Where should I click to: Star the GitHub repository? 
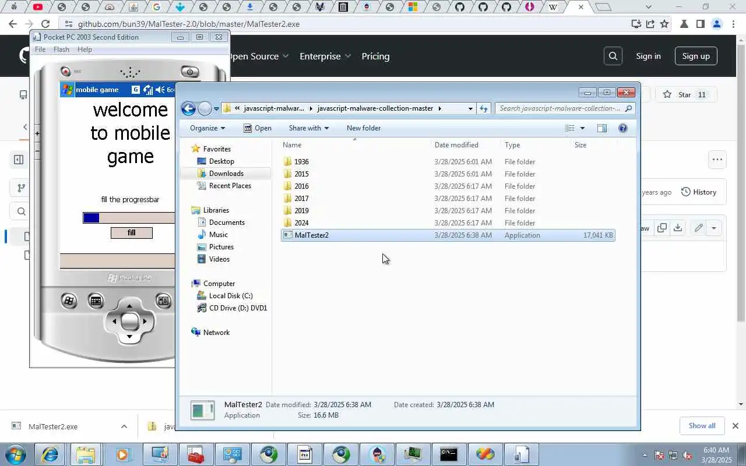click(685, 94)
